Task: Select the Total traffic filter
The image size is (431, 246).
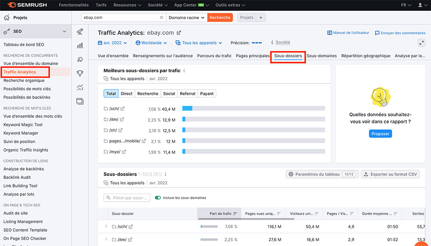Action: pos(111,93)
